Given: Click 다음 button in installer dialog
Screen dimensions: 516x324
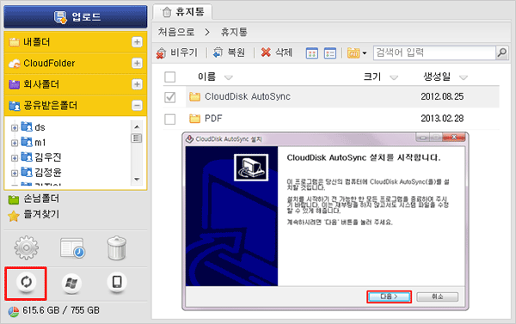Looking at the screenshot, I should click(389, 296).
